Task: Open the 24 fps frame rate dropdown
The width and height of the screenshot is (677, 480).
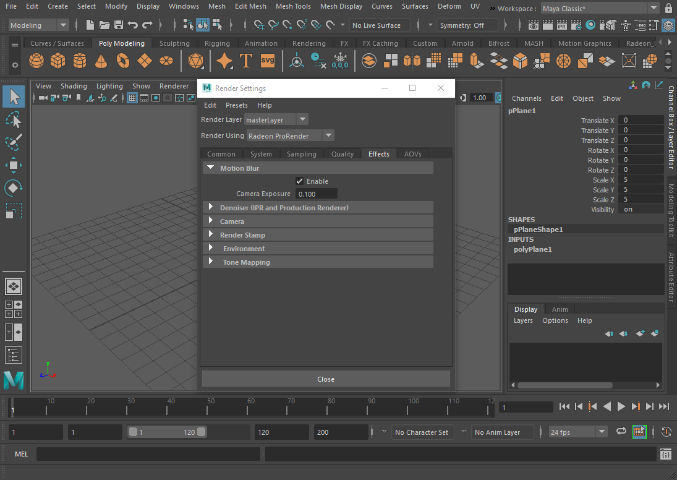Action: click(x=577, y=432)
